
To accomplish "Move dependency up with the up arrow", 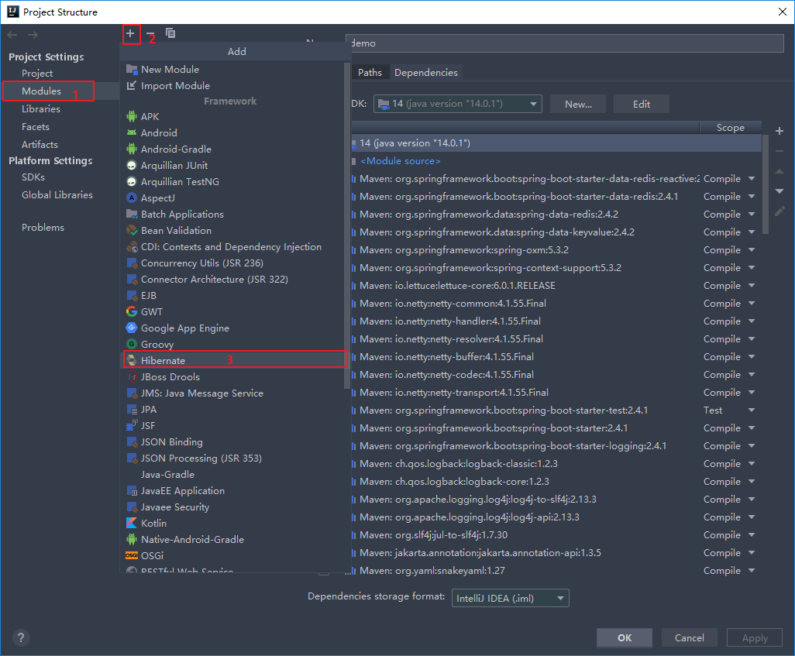I will tap(780, 171).
